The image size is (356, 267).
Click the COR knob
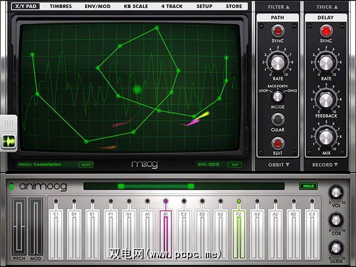(335, 220)
